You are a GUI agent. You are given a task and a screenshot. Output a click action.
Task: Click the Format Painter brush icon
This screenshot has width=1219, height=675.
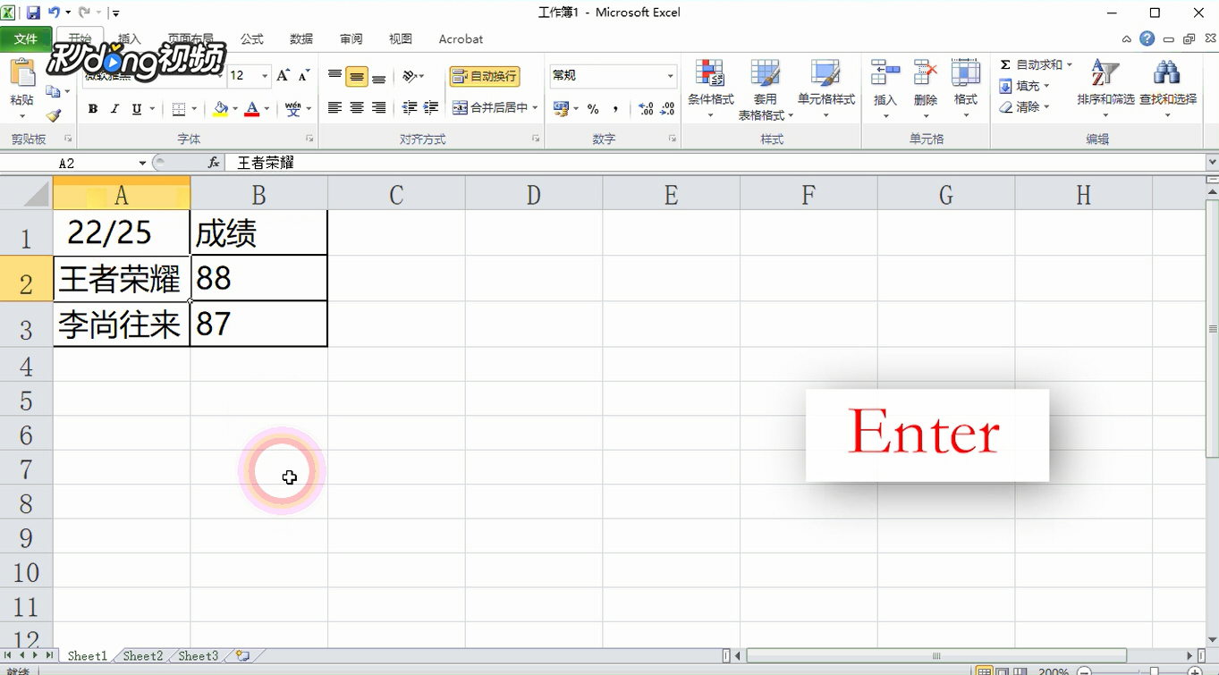click(x=54, y=115)
